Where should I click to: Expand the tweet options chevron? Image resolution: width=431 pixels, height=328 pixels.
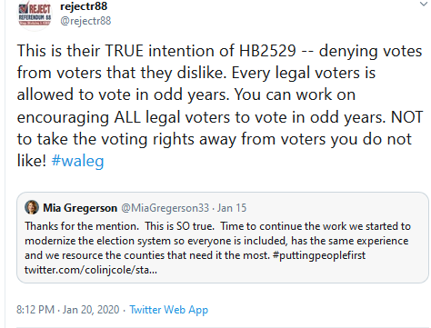tap(424, 5)
